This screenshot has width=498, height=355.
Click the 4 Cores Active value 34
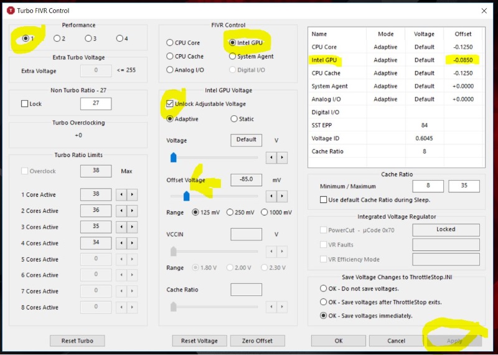(96, 243)
